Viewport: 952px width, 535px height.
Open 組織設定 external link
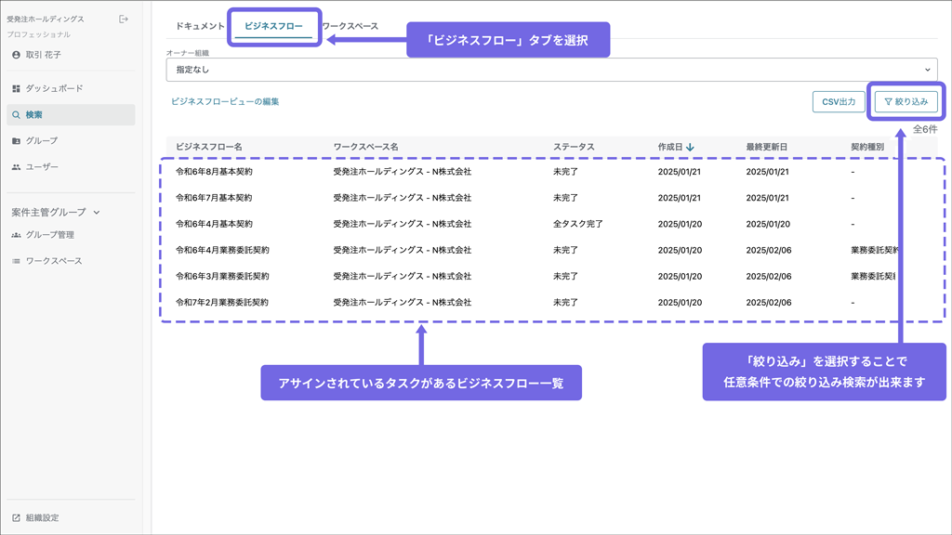click(36, 518)
